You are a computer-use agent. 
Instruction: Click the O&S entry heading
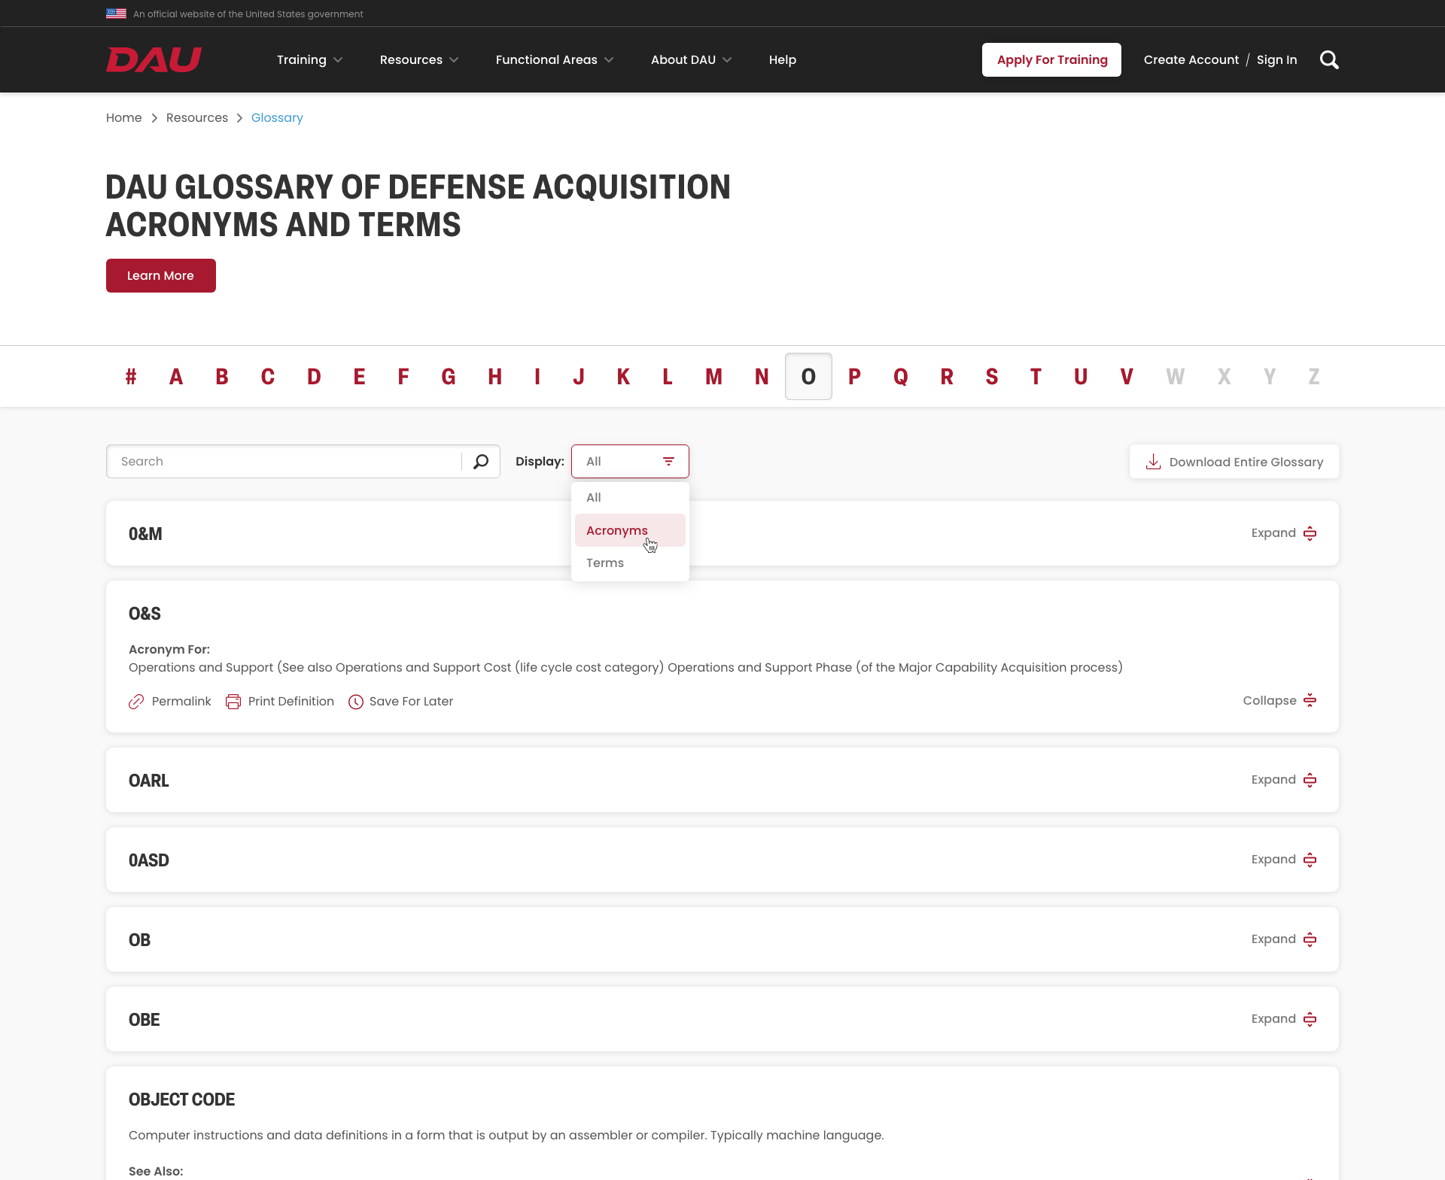tap(144, 614)
